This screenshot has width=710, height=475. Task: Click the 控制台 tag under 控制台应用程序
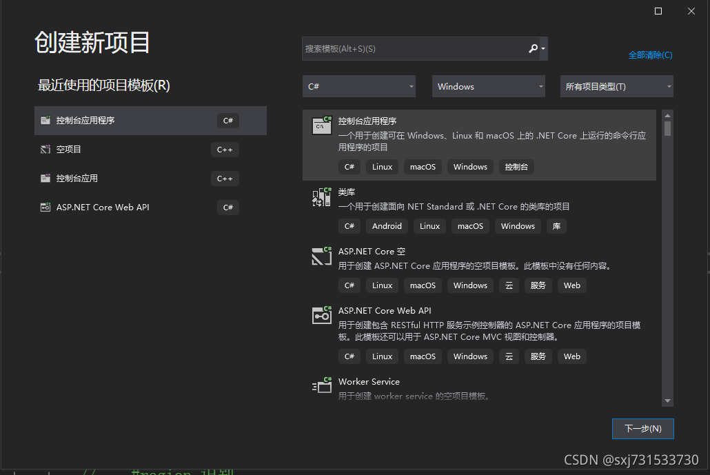coord(516,167)
